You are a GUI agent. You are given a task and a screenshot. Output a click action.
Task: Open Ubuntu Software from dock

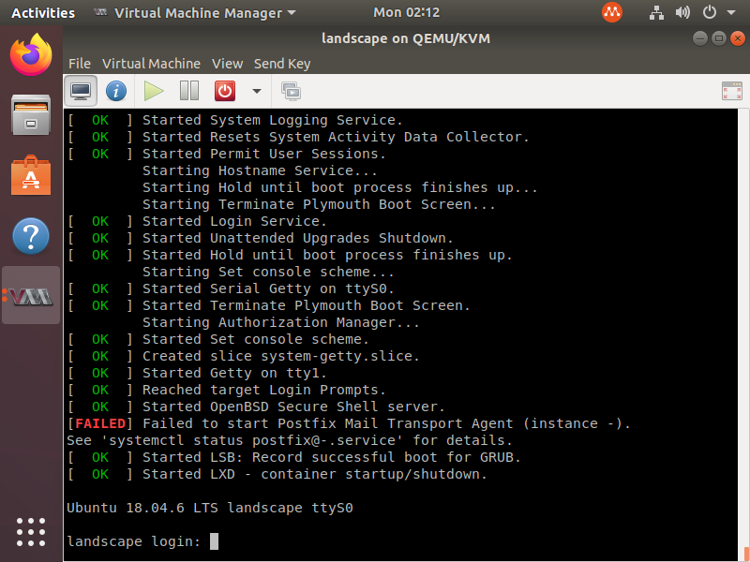click(x=31, y=175)
